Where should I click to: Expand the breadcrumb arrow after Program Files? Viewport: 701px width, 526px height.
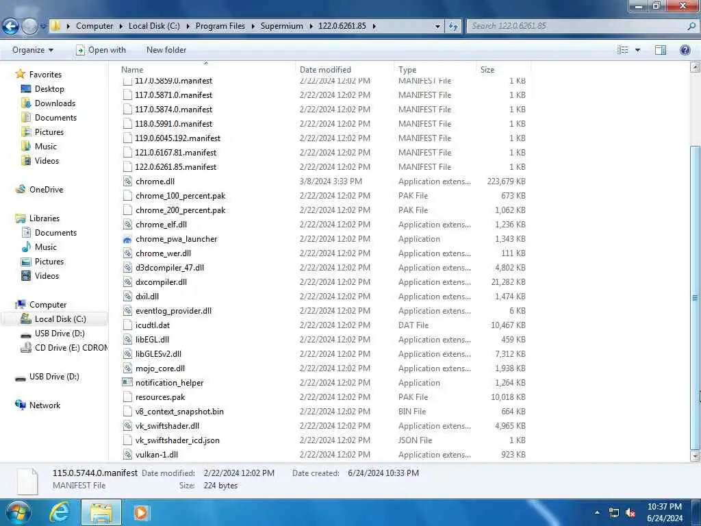point(253,27)
